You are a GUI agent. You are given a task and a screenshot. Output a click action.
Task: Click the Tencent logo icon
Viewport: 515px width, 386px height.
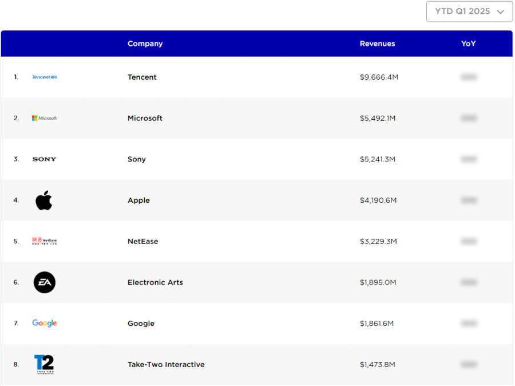pos(44,77)
